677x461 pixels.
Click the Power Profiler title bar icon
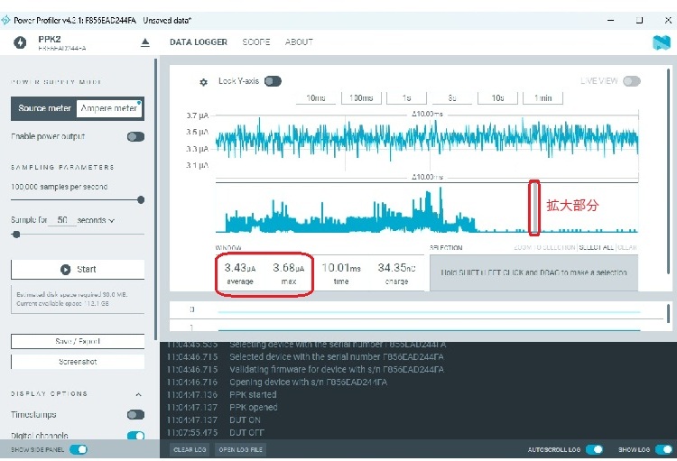click(8, 20)
